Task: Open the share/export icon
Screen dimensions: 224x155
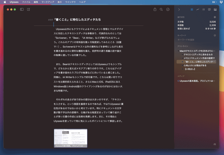Action: [x=155, y=10]
